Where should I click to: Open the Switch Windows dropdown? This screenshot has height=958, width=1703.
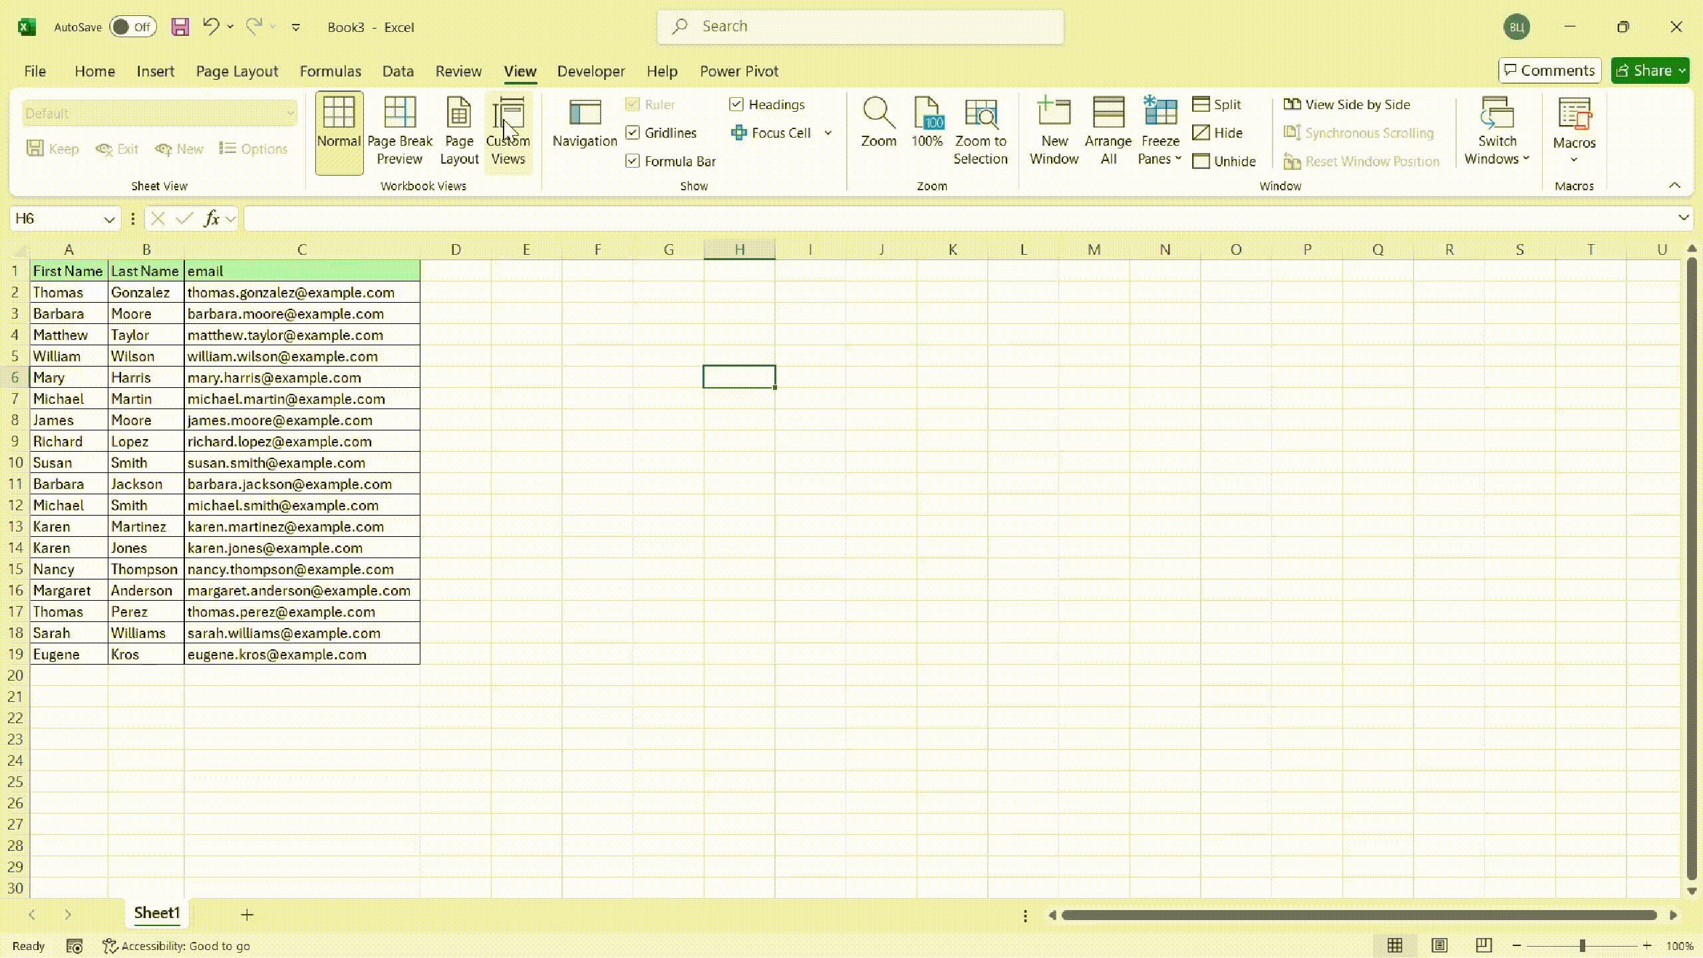tap(1497, 132)
